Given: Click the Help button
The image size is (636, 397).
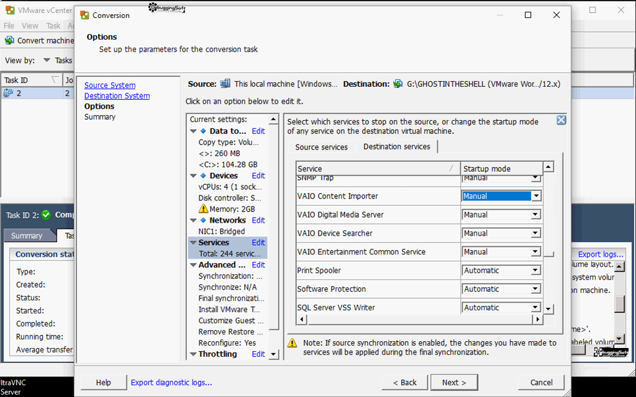Looking at the screenshot, I should [104, 382].
